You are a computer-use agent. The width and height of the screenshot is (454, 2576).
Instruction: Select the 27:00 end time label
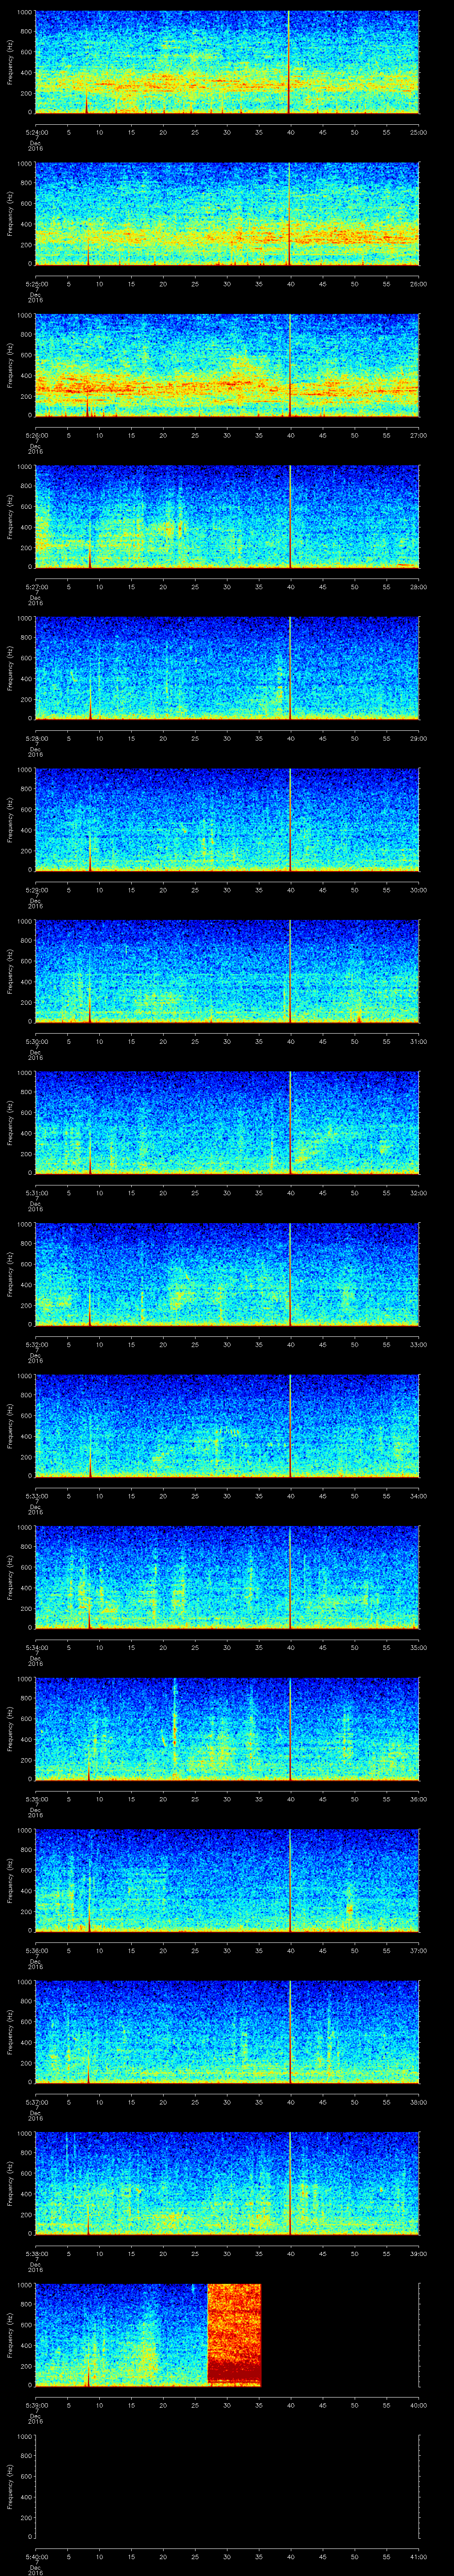point(419,435)
